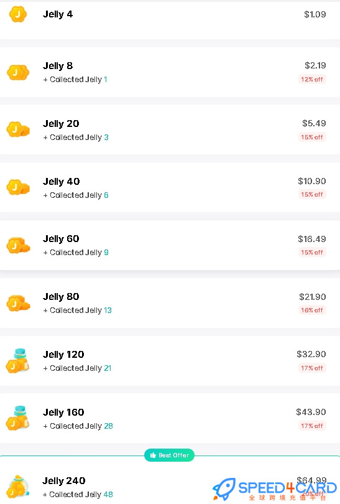Select the Jelly 160 package title
The height and width of the screenshot is (504, 340).
click(x=63, y=413)
